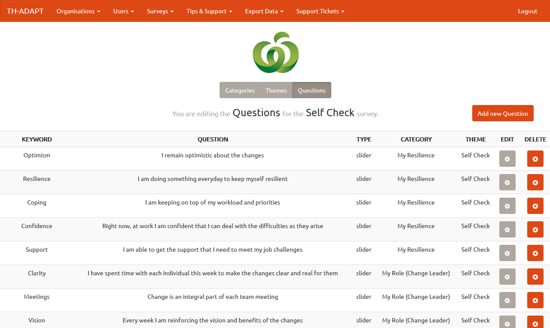
Task: Expand the Support Tickets dropdown
Action: pyautogui.click(x=320, y=11)
